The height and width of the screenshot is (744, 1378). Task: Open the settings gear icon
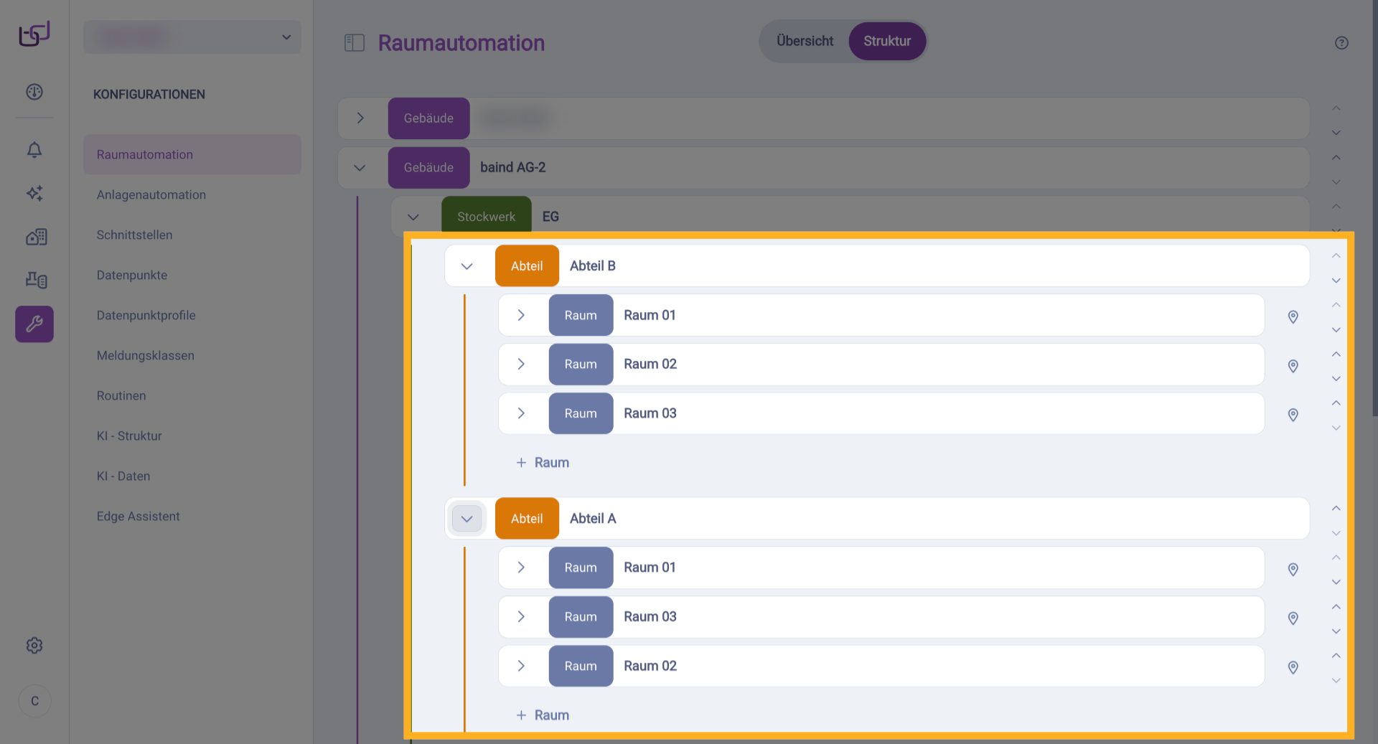tap(34, 646)
